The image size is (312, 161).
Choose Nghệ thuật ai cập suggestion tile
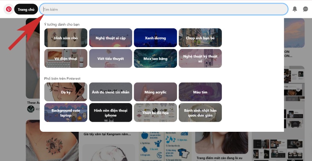(110, 38)
